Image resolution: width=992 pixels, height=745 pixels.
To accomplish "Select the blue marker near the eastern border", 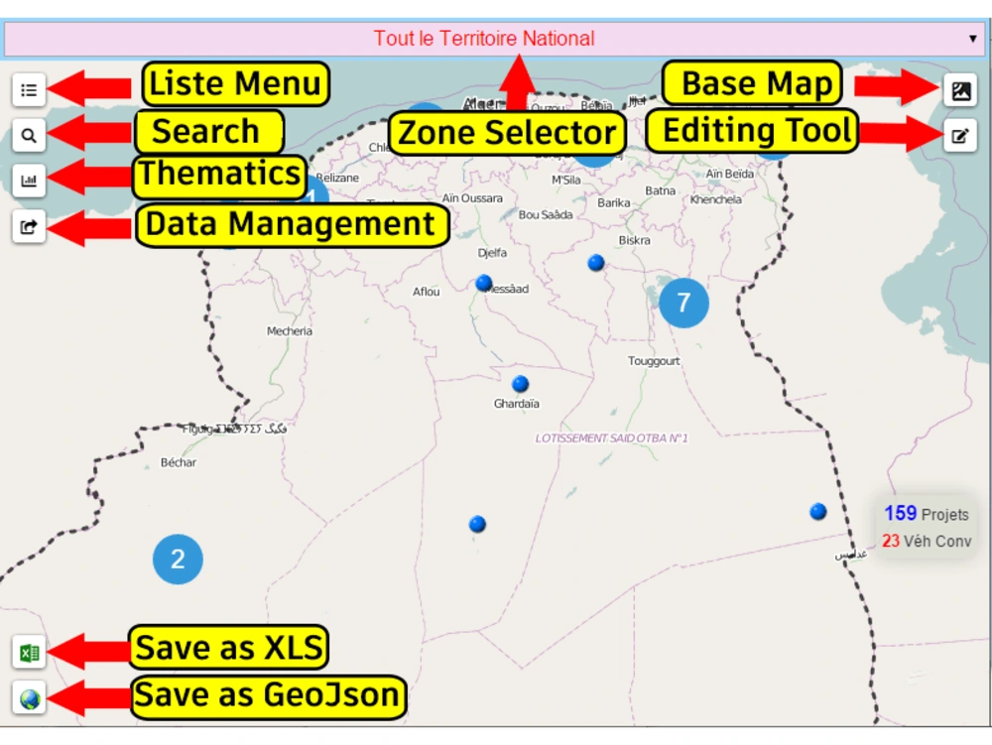I will (818, 511).
